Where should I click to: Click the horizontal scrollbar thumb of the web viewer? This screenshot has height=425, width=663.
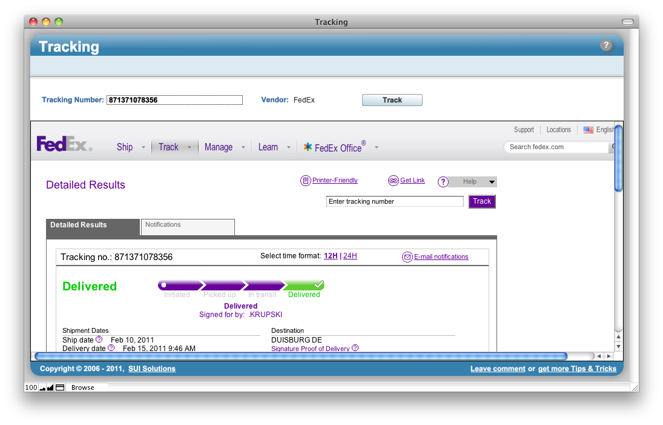point(301,356)
